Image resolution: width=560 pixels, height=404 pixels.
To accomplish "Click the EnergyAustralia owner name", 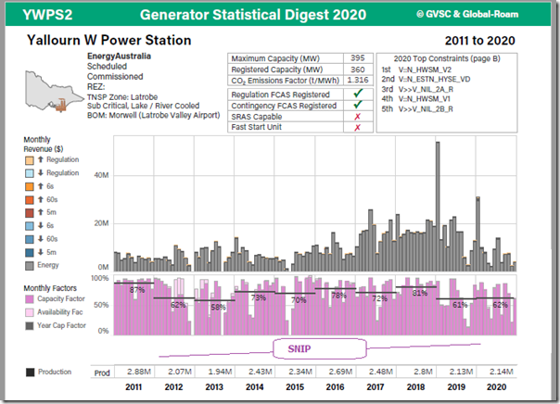I will coord(119,56).
